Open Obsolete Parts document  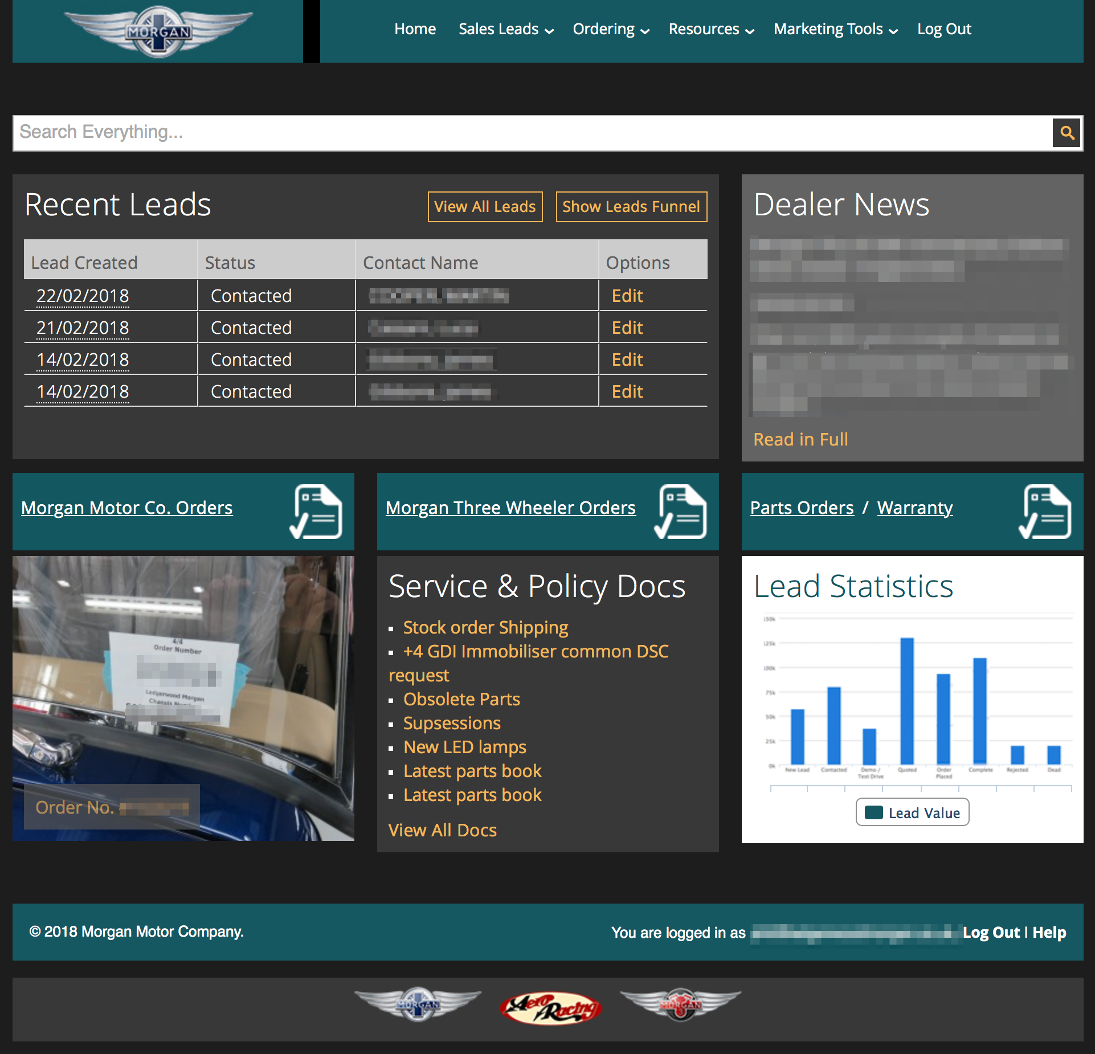[x=461, y=700]
